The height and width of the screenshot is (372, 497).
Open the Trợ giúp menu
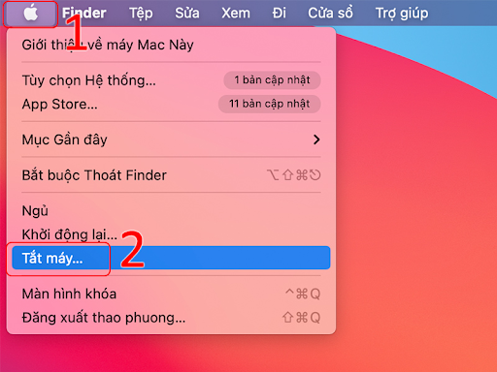tap(402, 14)
